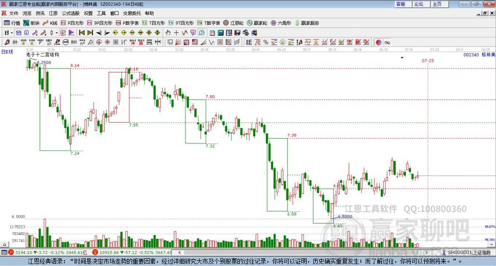The width and height of the screenshot is (496, 266).
Task: Select the pencil draw tool
Action: 7,42
